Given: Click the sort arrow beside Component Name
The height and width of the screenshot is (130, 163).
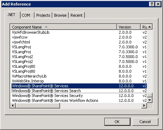Looking at the screenshot, I should [x=46, y=27].
